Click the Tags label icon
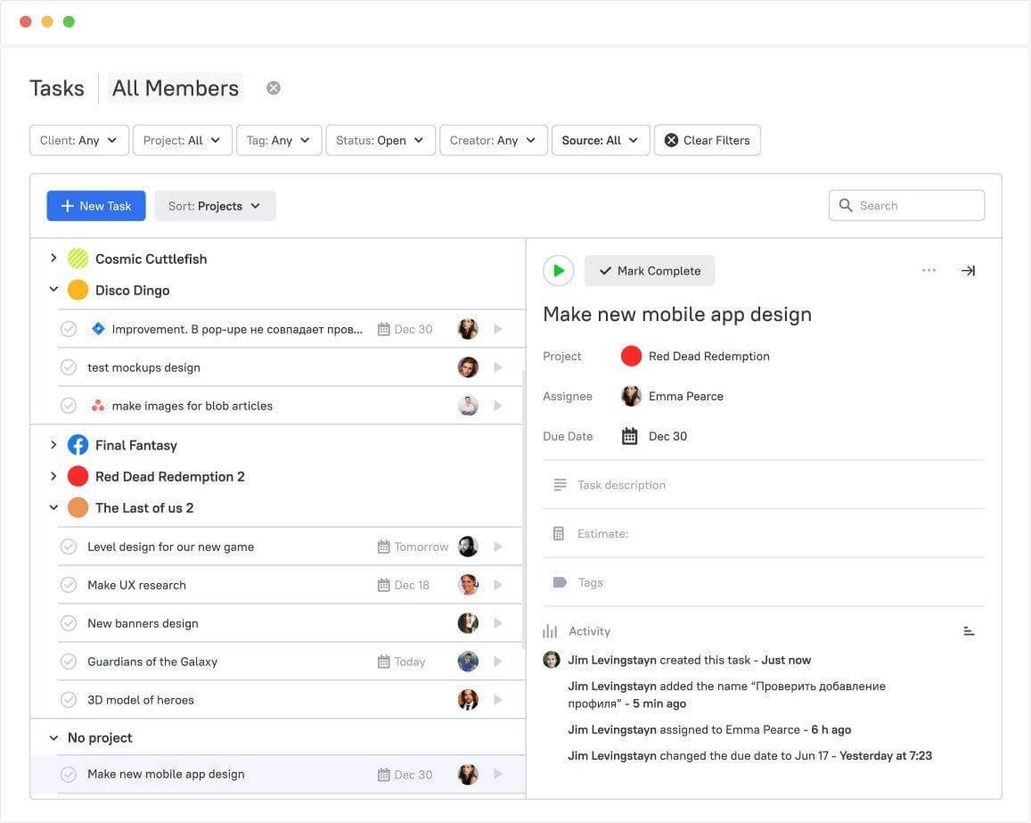The height and width of the screenshot is (823, 1031). pyautogui.click(x=560, y=582)
